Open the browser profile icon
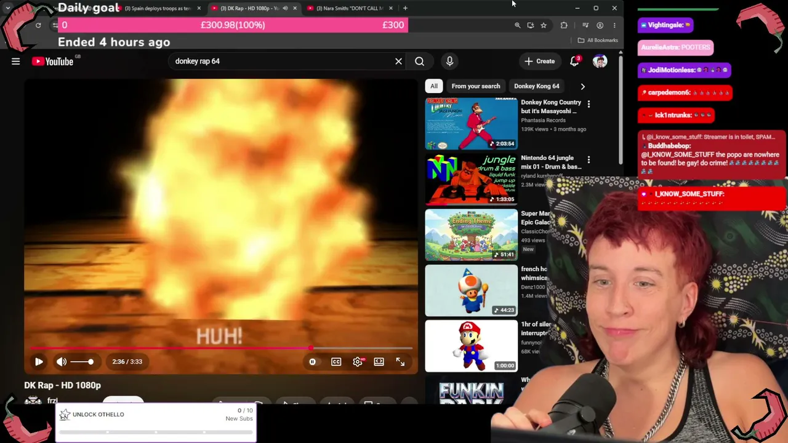Screen dimensions: 788x443 tap(600, 25)
